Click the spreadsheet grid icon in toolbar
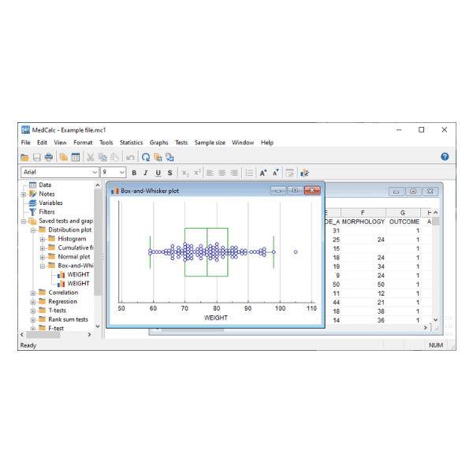Image resolution: width=473 pixels, height=473 pixels. pos(75,158)
